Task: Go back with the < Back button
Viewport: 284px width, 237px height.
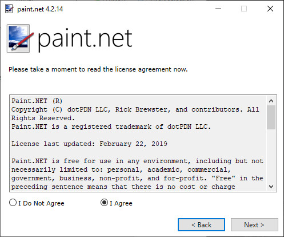Action: [201, 225]
